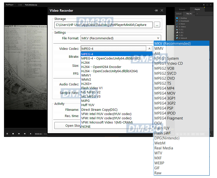
Task: Close the This PC playlist tab
Action: tap(194, 14)
